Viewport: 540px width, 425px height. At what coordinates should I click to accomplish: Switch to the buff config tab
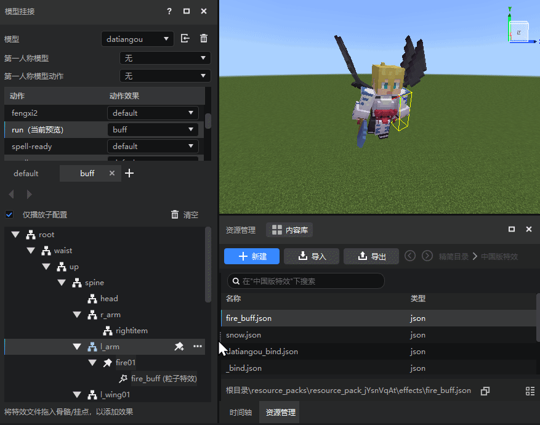(x=87, y=173)
